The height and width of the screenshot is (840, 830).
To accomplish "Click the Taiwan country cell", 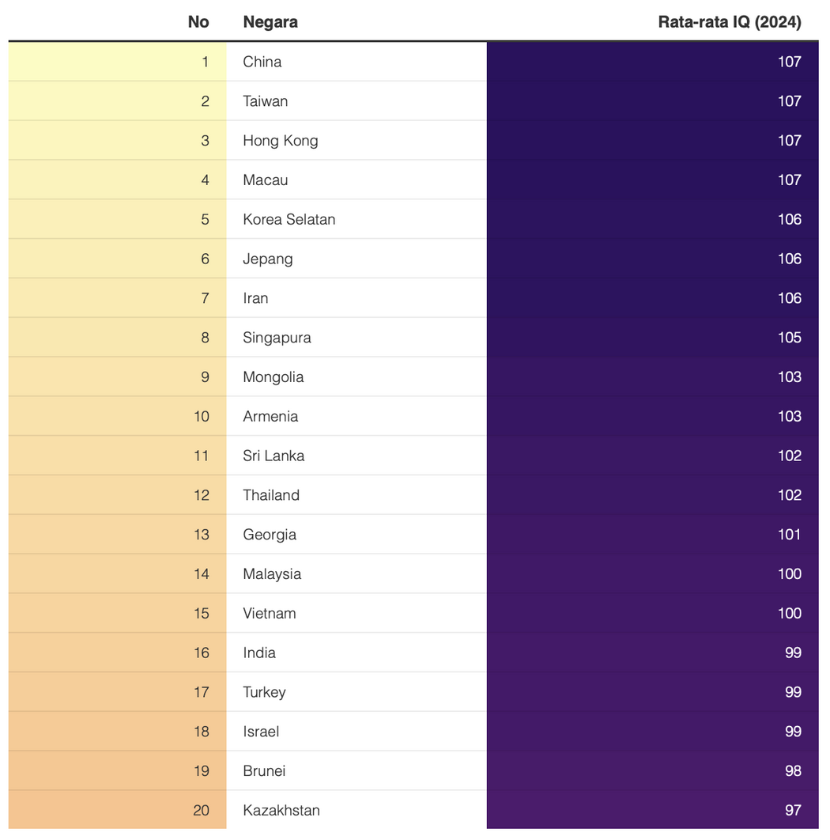I will coord(357,101).
